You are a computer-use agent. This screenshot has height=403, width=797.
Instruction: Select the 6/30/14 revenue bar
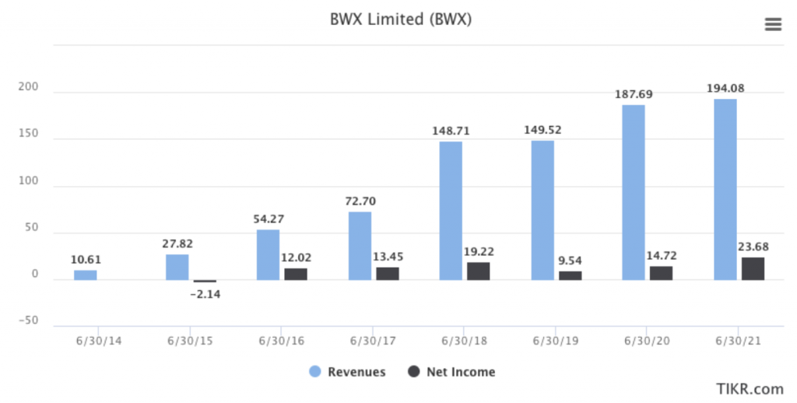86,275
